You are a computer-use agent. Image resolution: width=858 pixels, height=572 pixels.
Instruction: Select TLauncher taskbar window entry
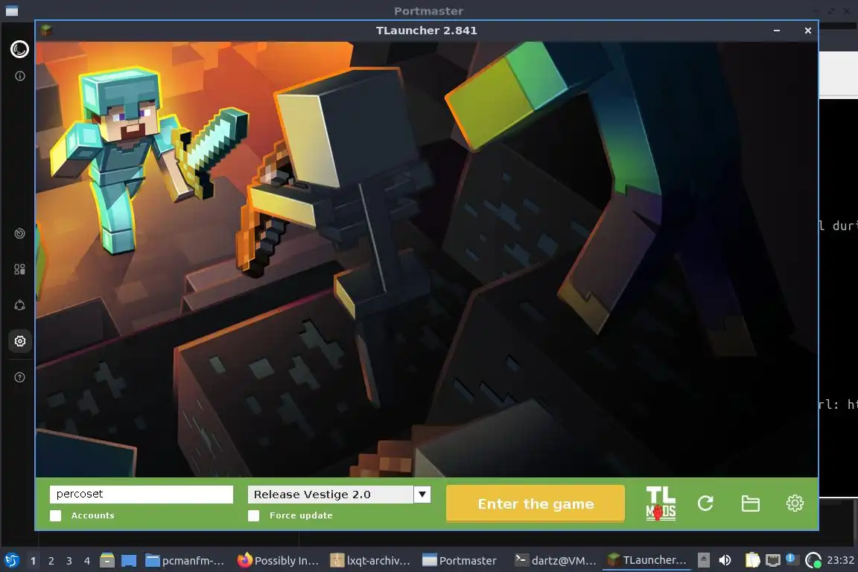click(646, 561)
